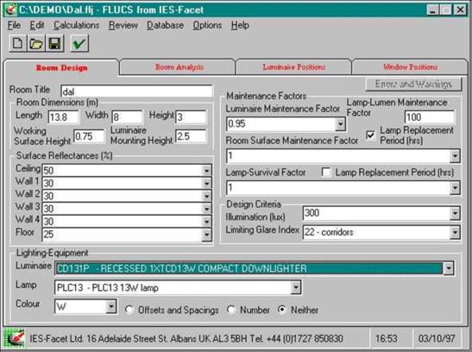Open the Colour dropdown
472x352 pixels.
(111, 306)
